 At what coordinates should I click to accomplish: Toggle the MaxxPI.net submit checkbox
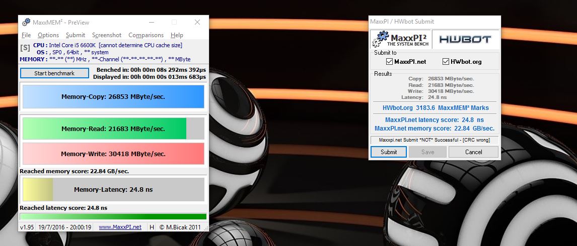click(x=389, y=61)
